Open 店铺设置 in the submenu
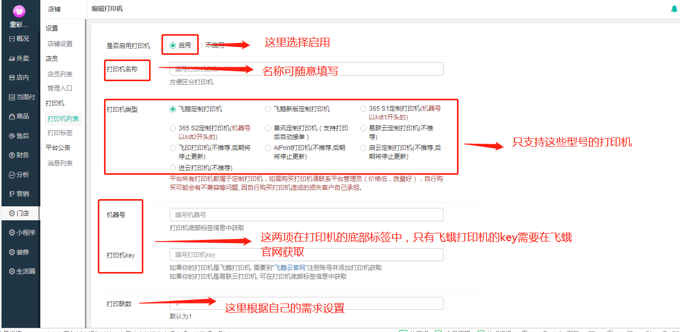This screenshot has height=332, width=680. pyautogui.click(x=60, y=44)
